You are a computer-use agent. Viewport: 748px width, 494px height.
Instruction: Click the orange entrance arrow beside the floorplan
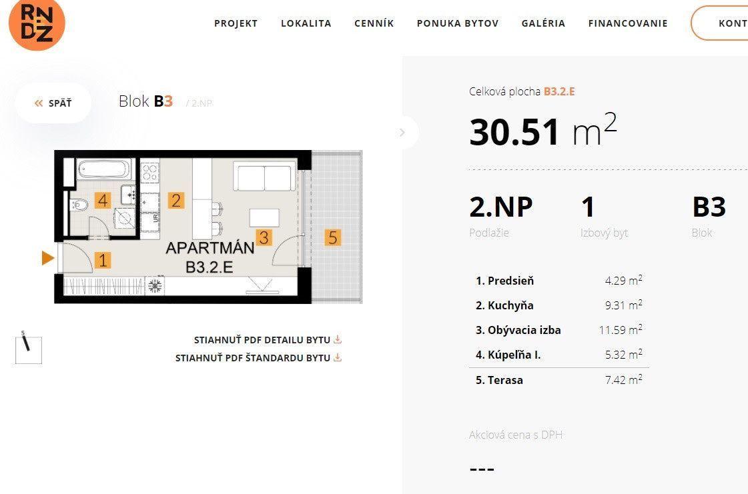coord(47,257)
